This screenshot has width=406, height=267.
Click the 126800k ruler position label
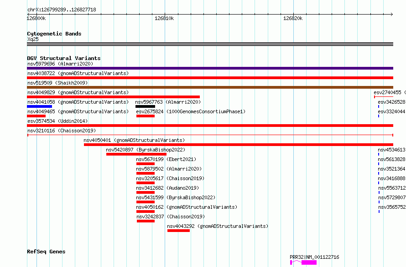(36, 18)
